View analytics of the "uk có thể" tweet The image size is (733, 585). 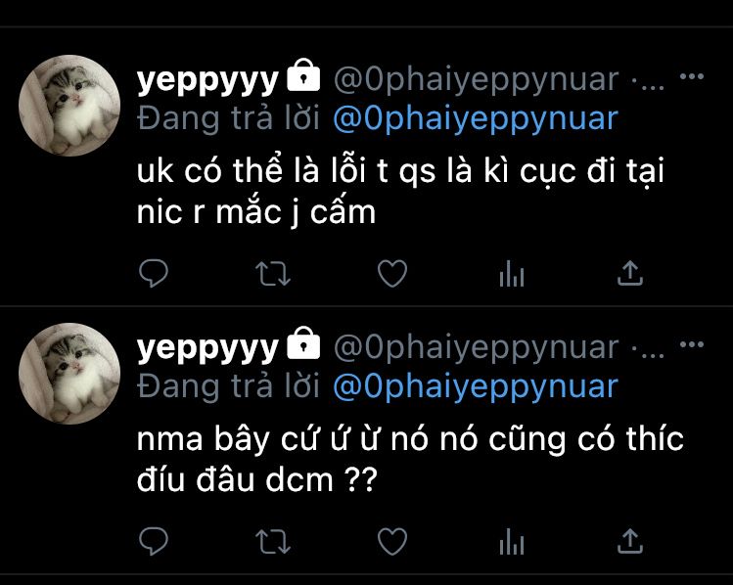tap(512, 273)
